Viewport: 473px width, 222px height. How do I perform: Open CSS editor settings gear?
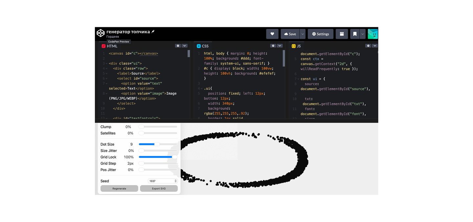pos(273,46)
